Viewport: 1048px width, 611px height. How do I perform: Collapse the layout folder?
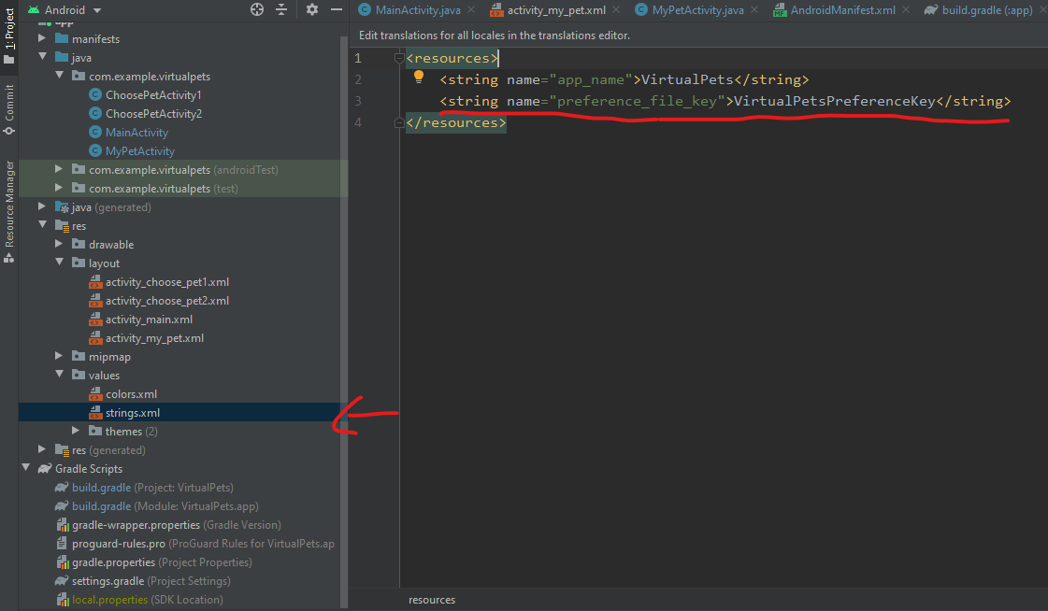coord(59,263)
